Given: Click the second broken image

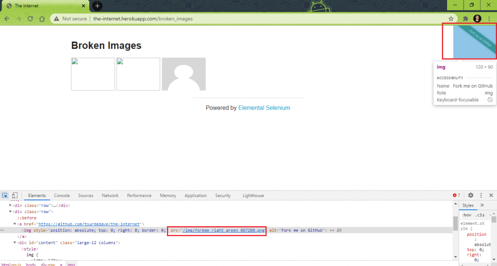Looking at the screenshot, I should (x=138, y=74).
